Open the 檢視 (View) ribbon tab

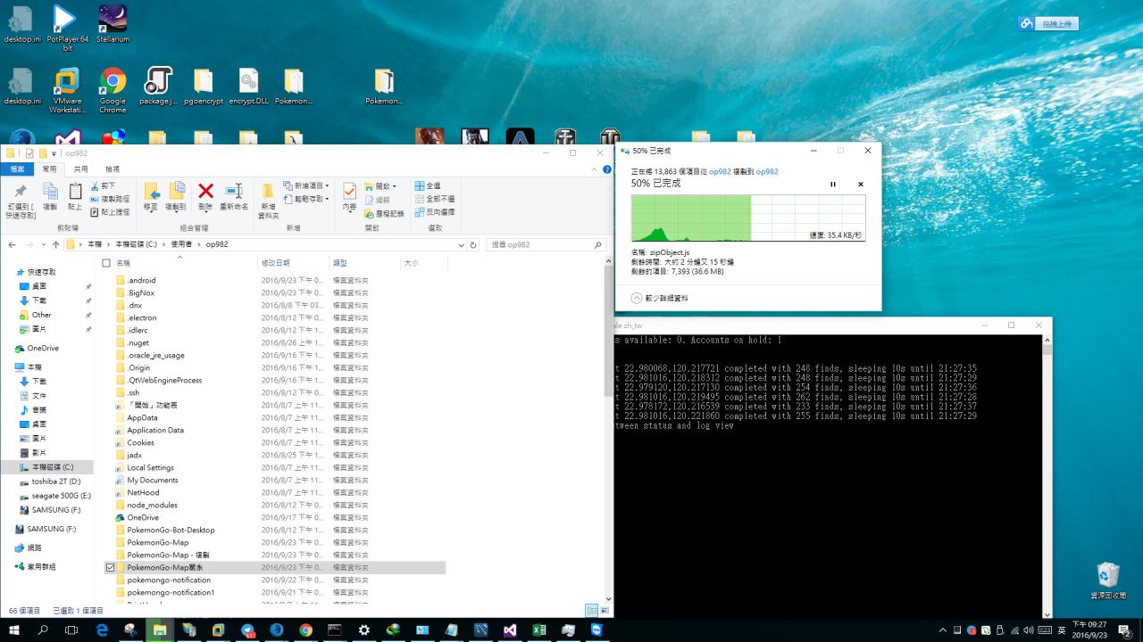[x=113, y=169]
